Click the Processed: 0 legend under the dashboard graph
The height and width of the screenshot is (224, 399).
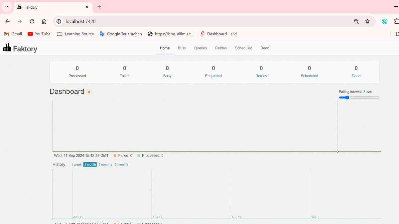[x=150, y=156]
